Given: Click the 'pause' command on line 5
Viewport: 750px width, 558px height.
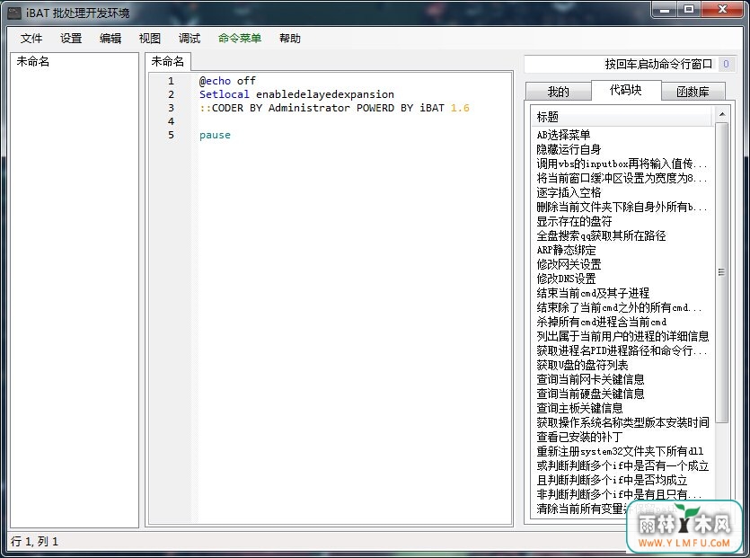Looking at the screenshot, I should 215,135.
